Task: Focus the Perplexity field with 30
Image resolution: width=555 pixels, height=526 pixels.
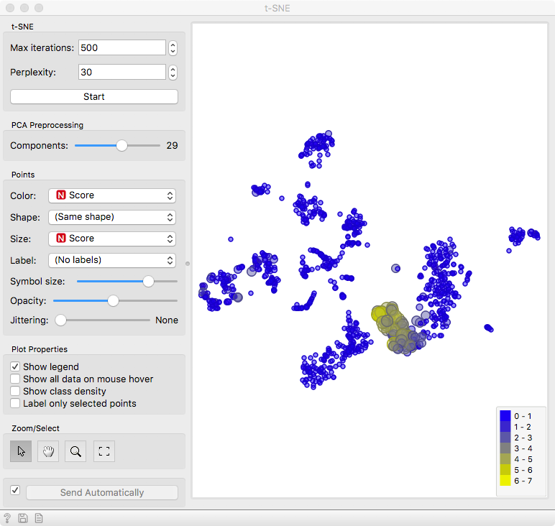Action: 122,72
